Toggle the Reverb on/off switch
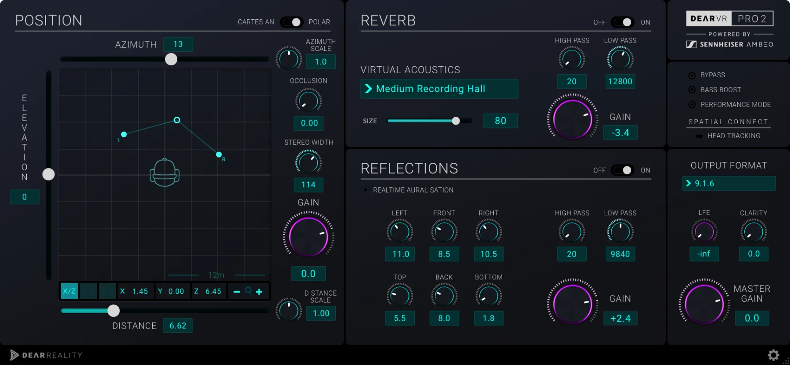The height and width of the screenshot is (365, 790). pos(623,22)
